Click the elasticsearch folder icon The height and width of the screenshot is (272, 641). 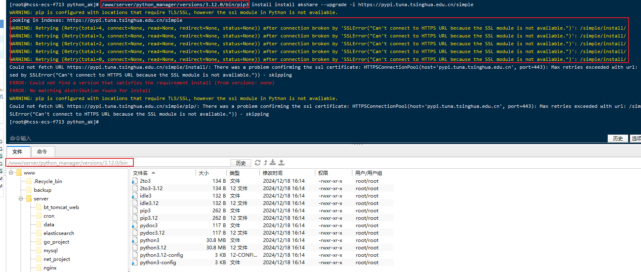(x=38, y=233)
